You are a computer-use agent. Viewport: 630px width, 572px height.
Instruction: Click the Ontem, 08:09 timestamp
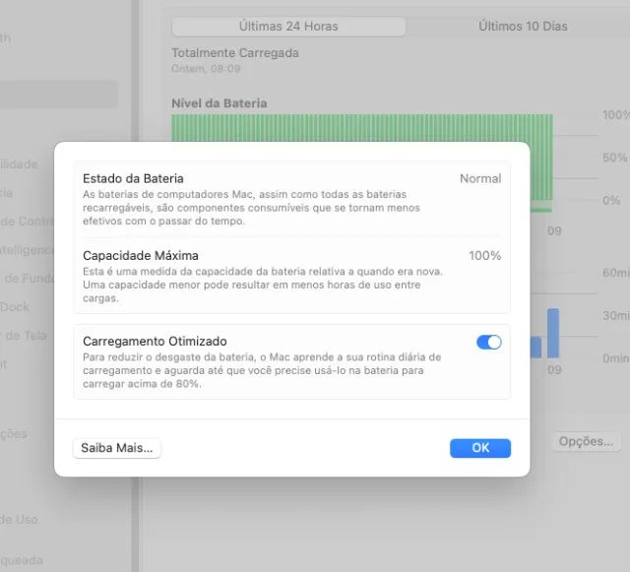[x=206, y=69]
